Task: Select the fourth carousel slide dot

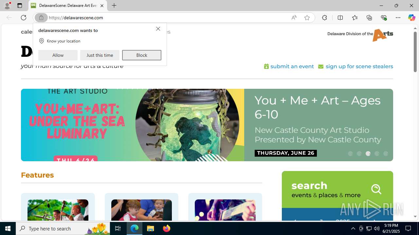Action: tap(377, 153)
